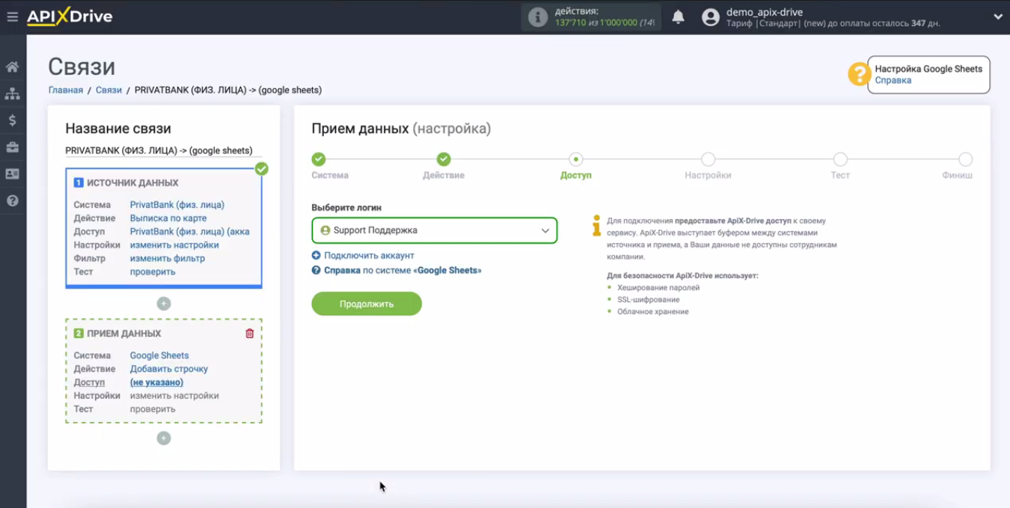Click the plus icon below source block
This screenshot has height=508, width=1010.
point(164,304)
